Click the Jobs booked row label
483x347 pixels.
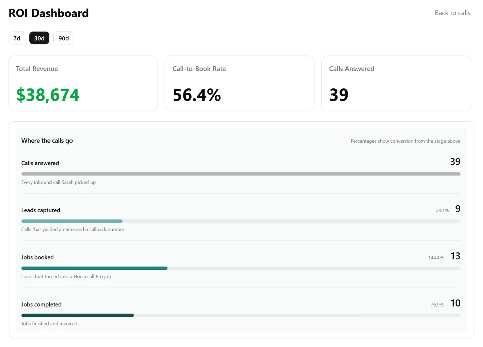coord(38,257)
